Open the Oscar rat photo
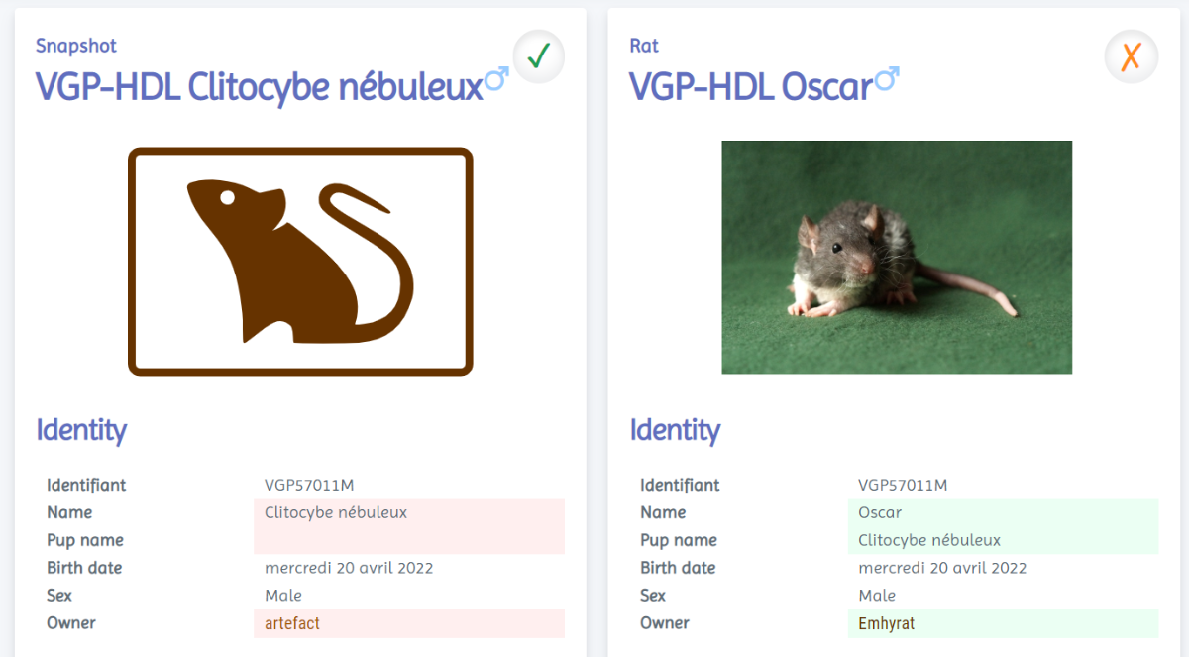 pyautogui.click(x=896, y=258)
